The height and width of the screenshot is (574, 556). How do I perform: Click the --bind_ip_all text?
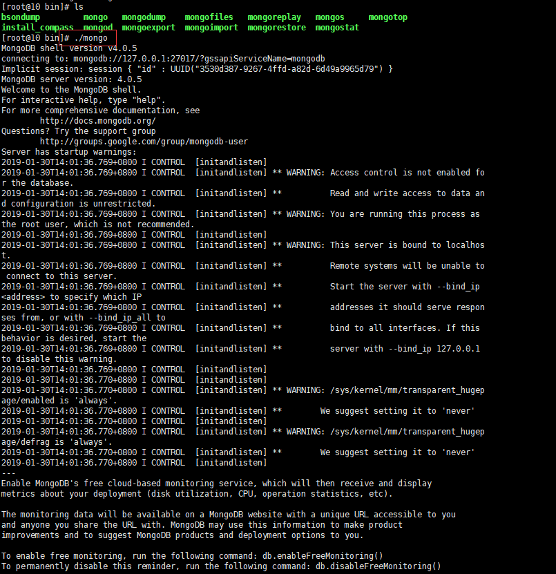(x=122, y=318)
